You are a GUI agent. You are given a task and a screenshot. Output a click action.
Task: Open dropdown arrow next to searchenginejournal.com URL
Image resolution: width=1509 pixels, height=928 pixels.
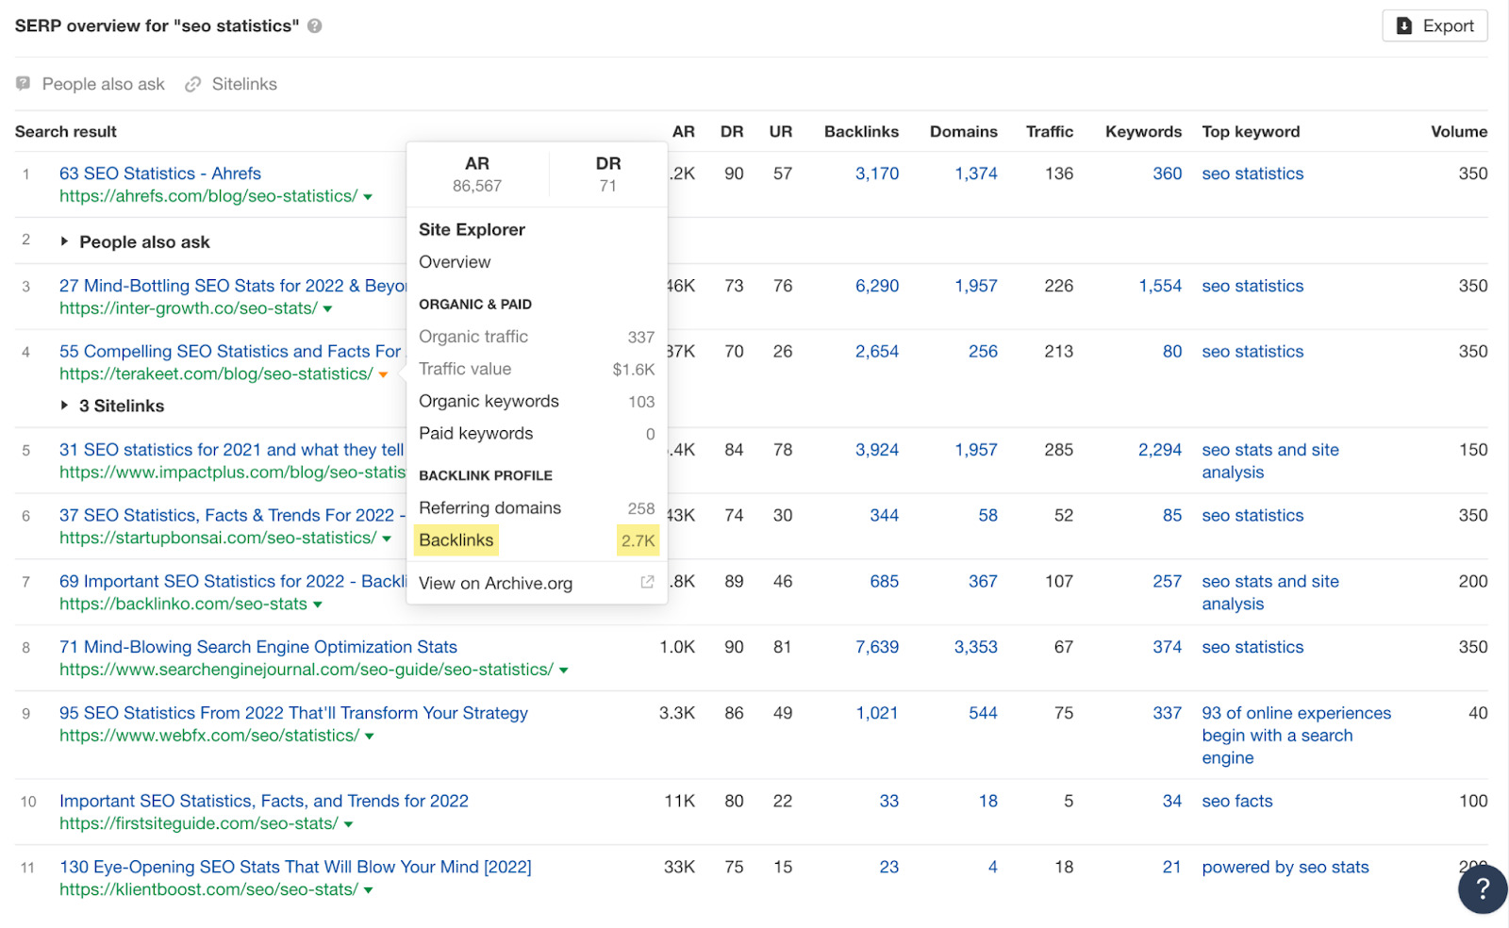pyautogui.click(x=564, y=671)
